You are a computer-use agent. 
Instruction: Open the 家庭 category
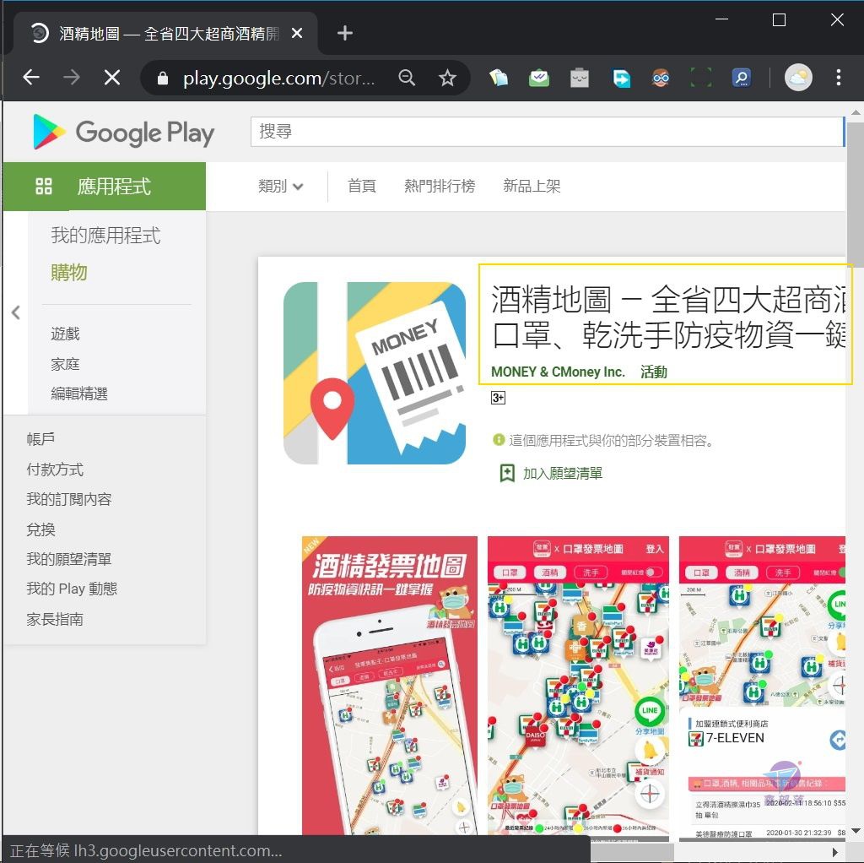65,364
